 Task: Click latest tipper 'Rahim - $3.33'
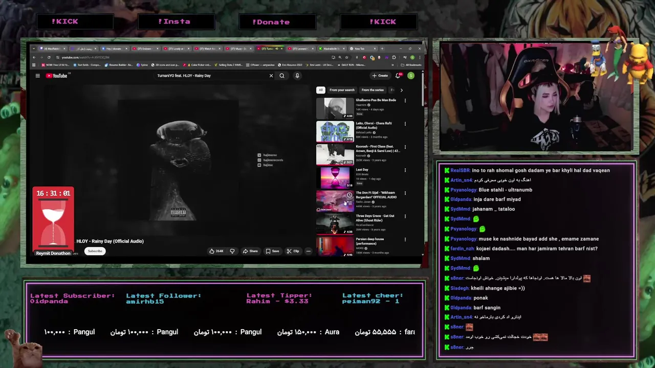pos(277,301)
